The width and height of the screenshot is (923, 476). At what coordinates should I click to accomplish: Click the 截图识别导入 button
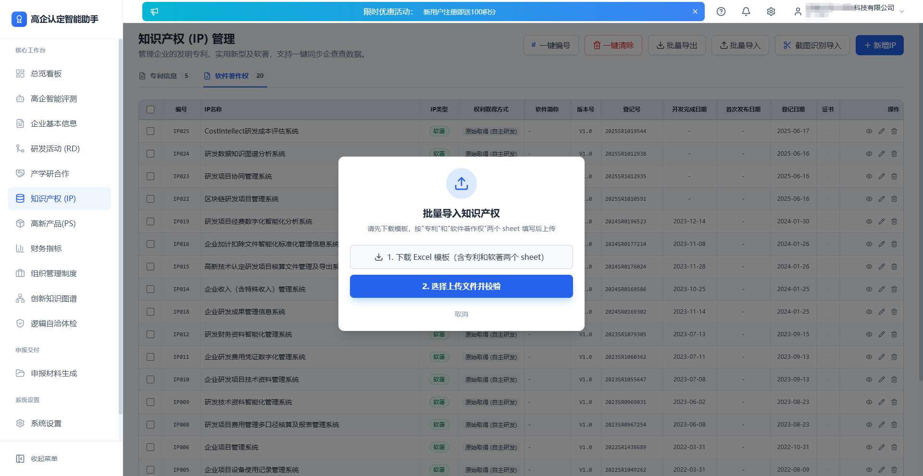(812, 45)
